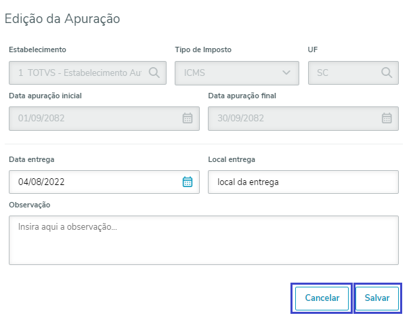Open calendar for Data apuração inicial

coord(188,118)
